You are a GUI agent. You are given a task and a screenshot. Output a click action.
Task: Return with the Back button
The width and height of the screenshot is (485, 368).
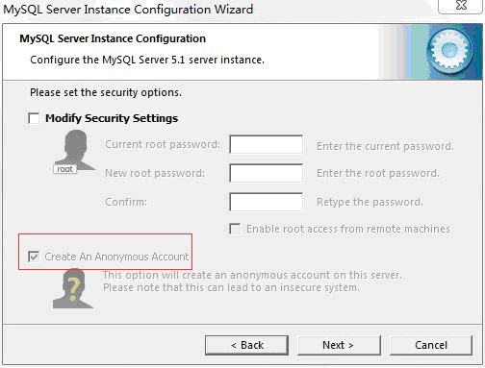pyautogui.click(x=246, y=345)
